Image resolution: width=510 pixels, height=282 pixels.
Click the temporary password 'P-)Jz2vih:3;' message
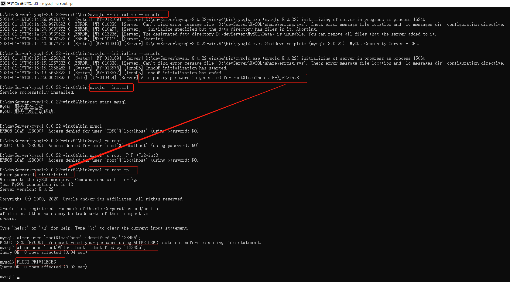tap(221, 78)
